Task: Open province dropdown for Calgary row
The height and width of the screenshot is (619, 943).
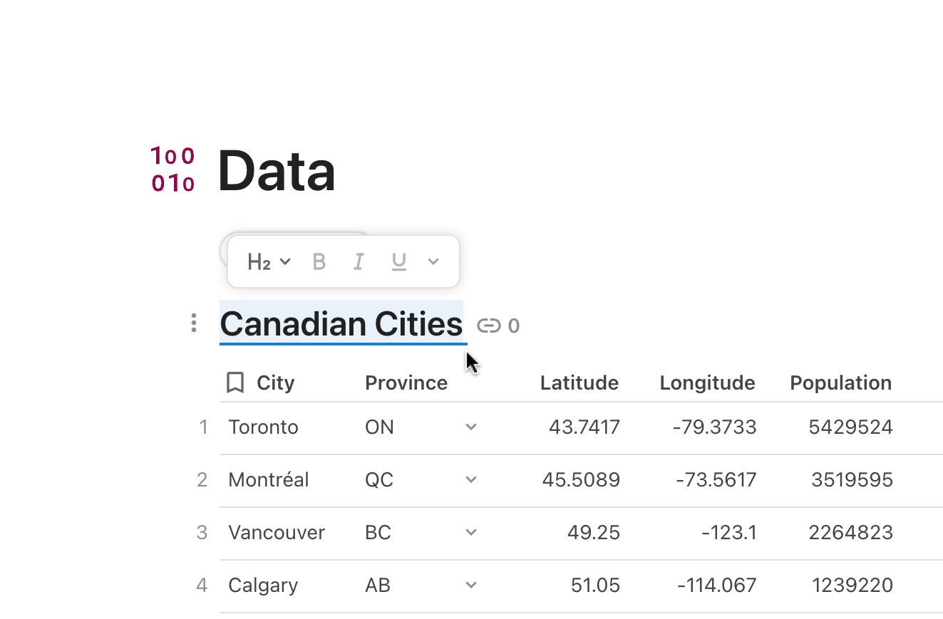Action: point(470,585)
